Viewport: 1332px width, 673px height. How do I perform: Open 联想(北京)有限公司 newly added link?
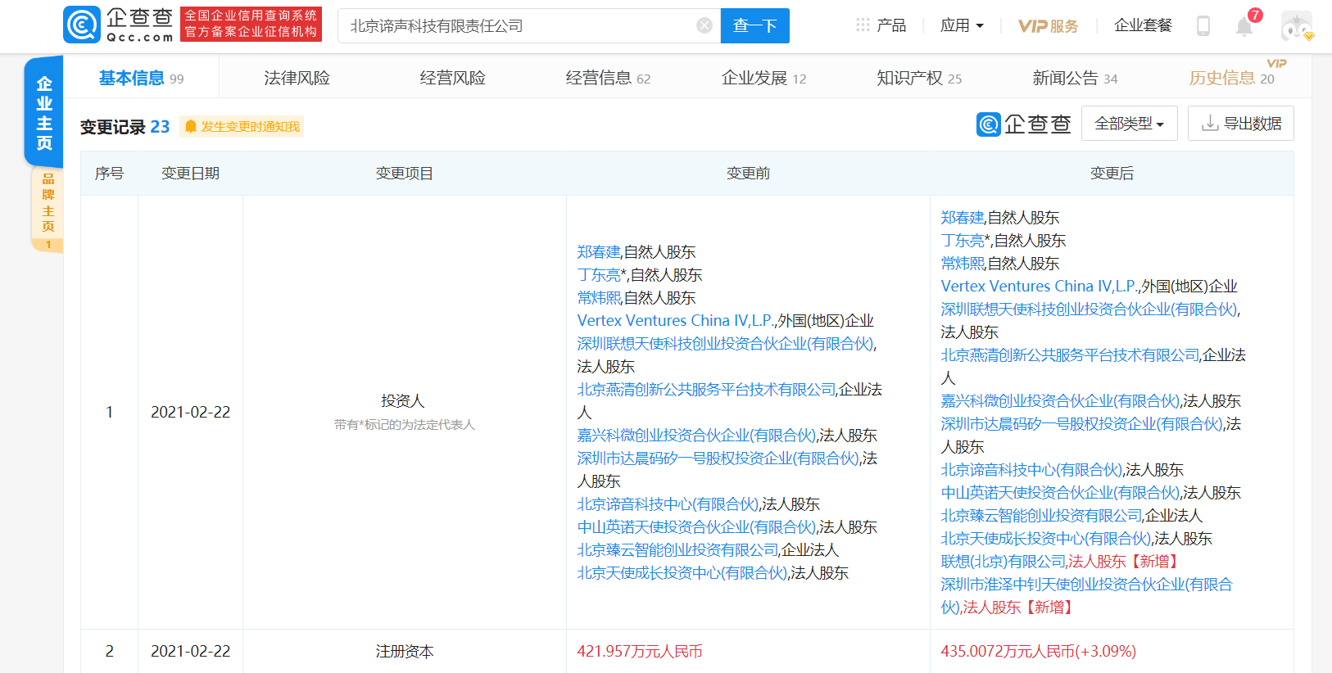(1004, 562)
